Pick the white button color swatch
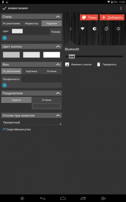This screenshot has height=202, width=126. coord(52,55)
